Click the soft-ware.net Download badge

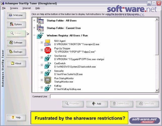[x=144, y=120]
